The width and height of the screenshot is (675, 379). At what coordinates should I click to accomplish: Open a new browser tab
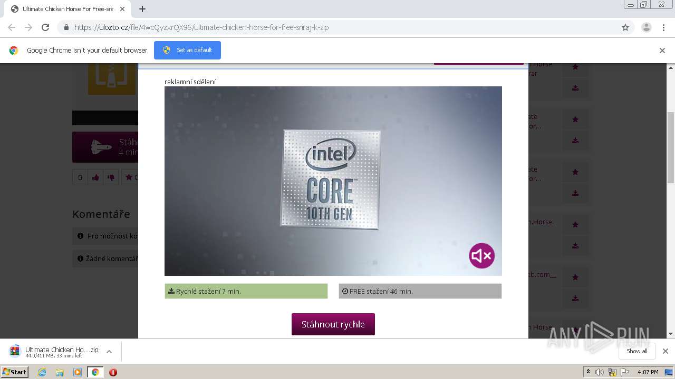tap(142, 9)
